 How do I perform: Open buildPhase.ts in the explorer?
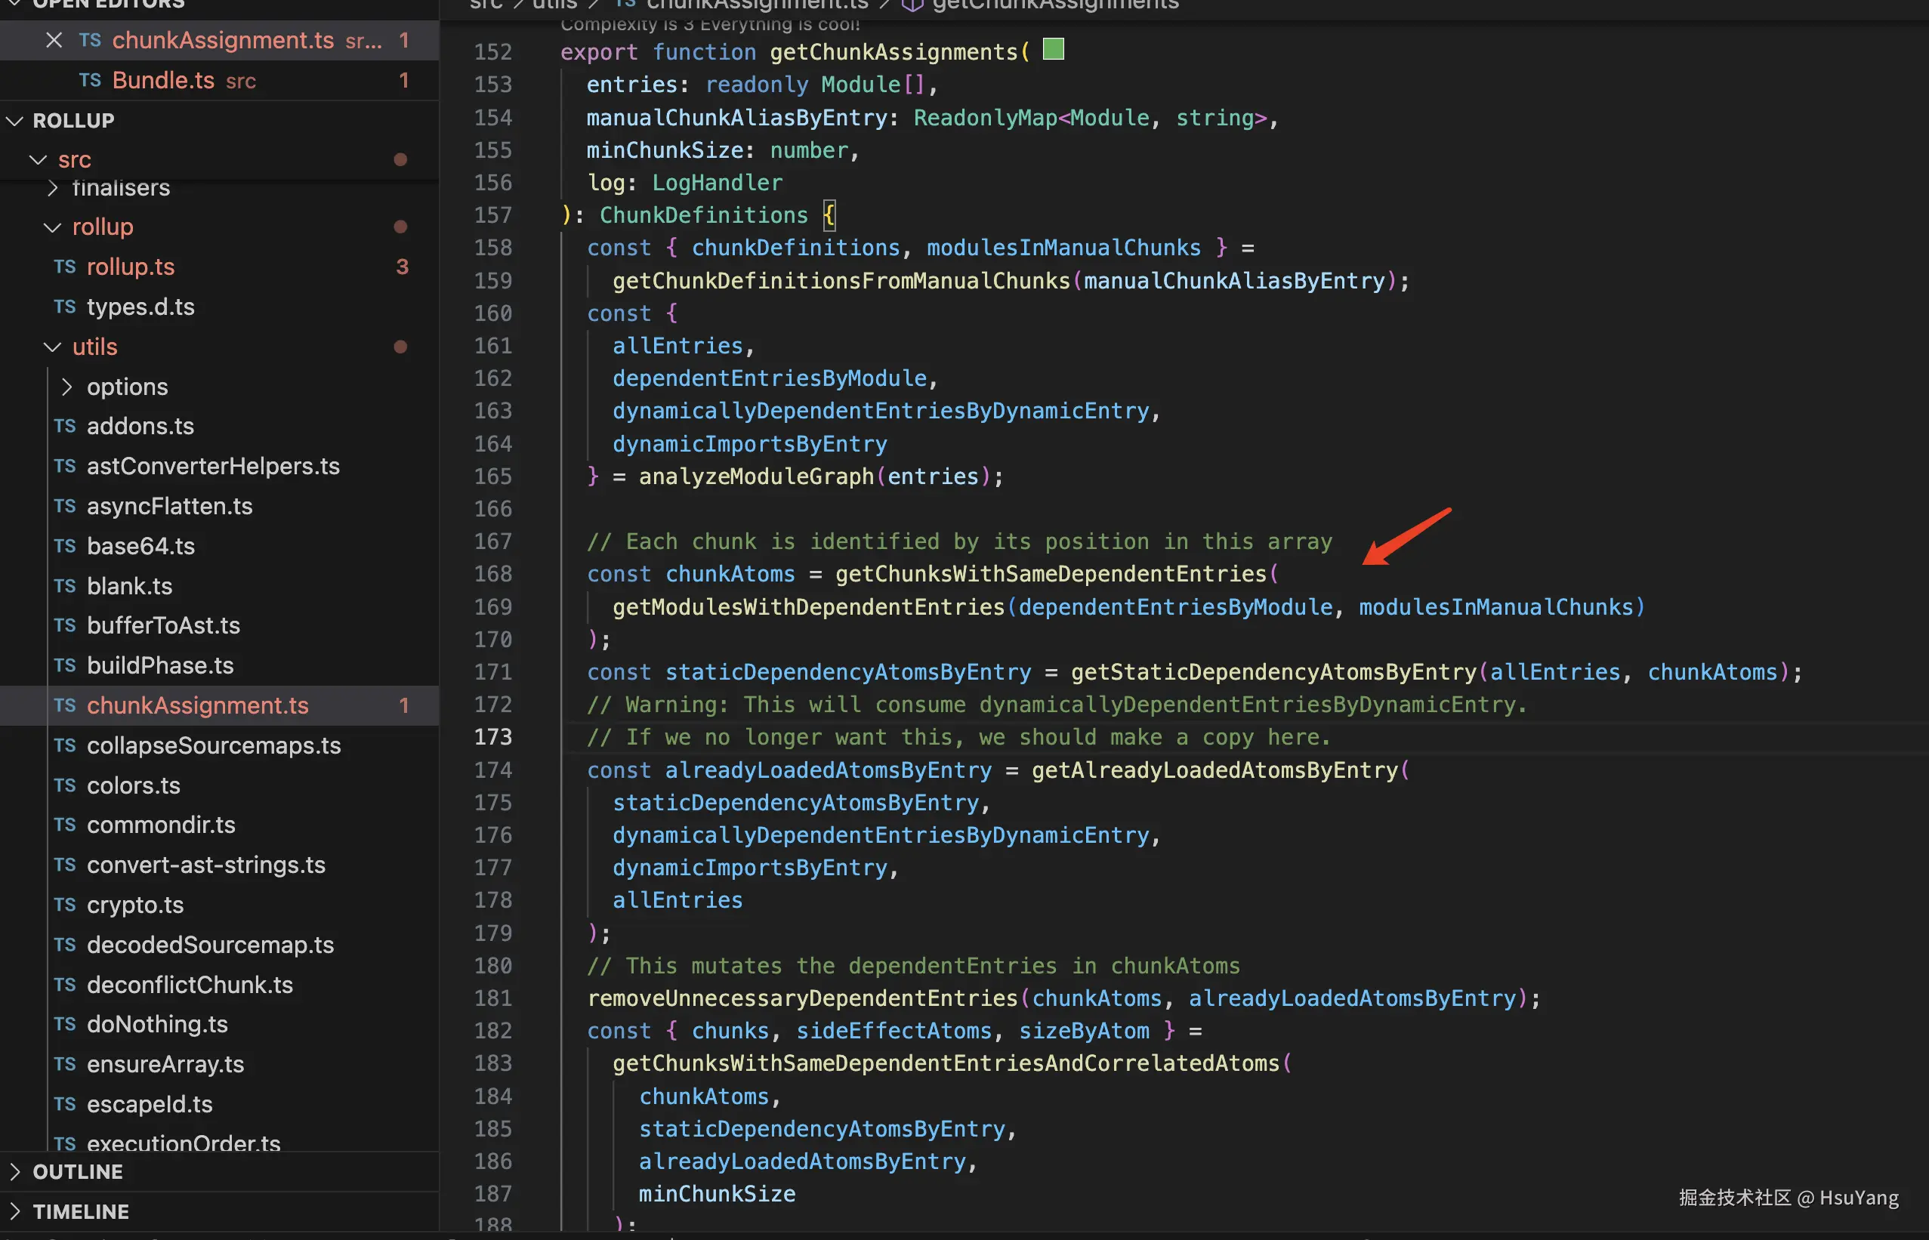[x=159, y=665]
